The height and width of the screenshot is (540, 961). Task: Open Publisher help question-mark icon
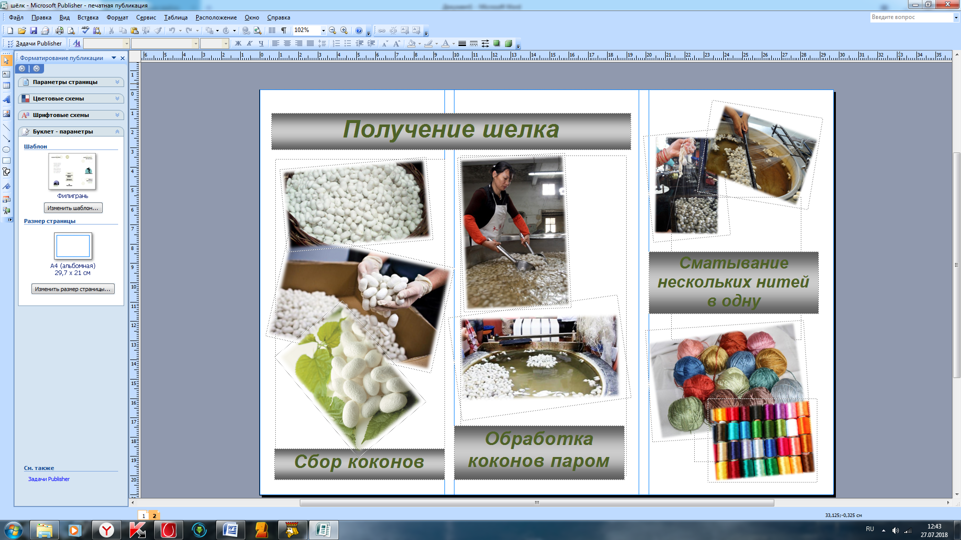pyautogui.click(x=359, y=30)
